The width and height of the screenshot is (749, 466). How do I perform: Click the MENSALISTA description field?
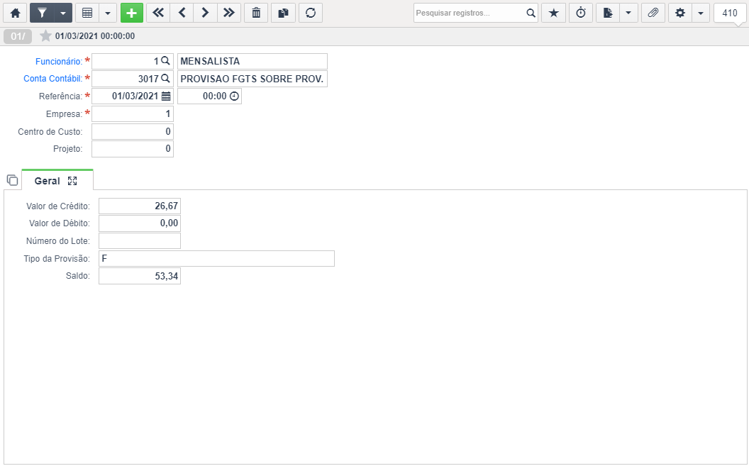253,61
